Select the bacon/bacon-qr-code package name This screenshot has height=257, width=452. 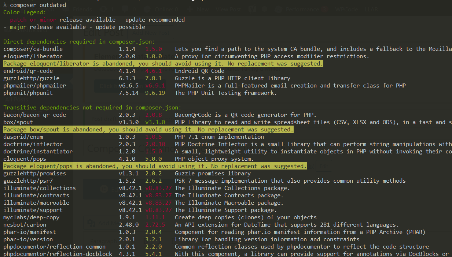pos(34,115)
